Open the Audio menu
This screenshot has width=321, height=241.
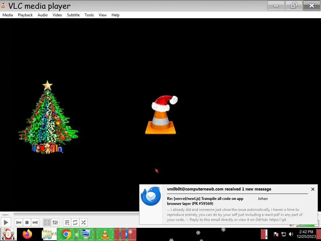tap(43, 15)
